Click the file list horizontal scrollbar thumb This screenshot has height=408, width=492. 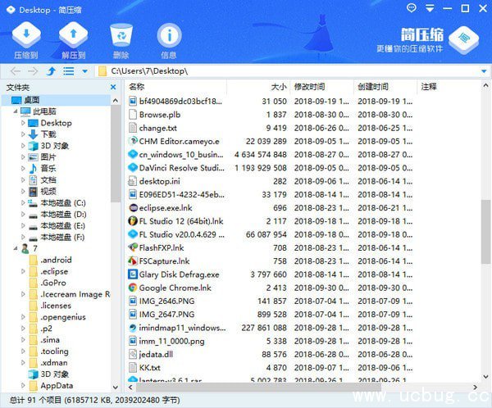pos(258,388)
